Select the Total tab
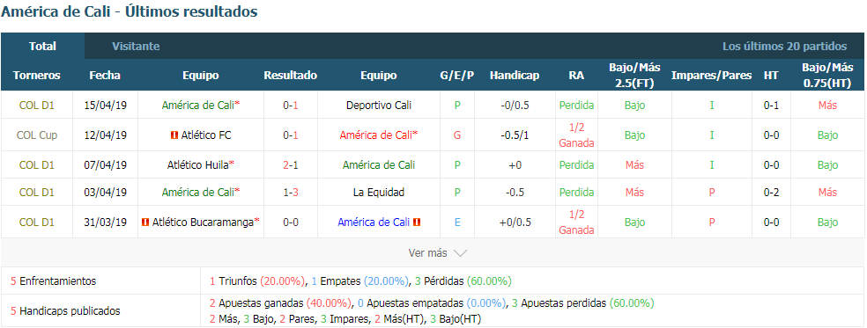The width and height of the screenshot is (867, 328). point(42,47)
